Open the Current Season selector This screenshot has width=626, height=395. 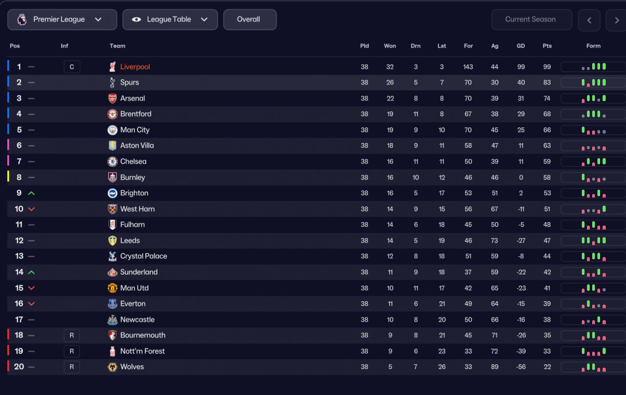[532, 20]
